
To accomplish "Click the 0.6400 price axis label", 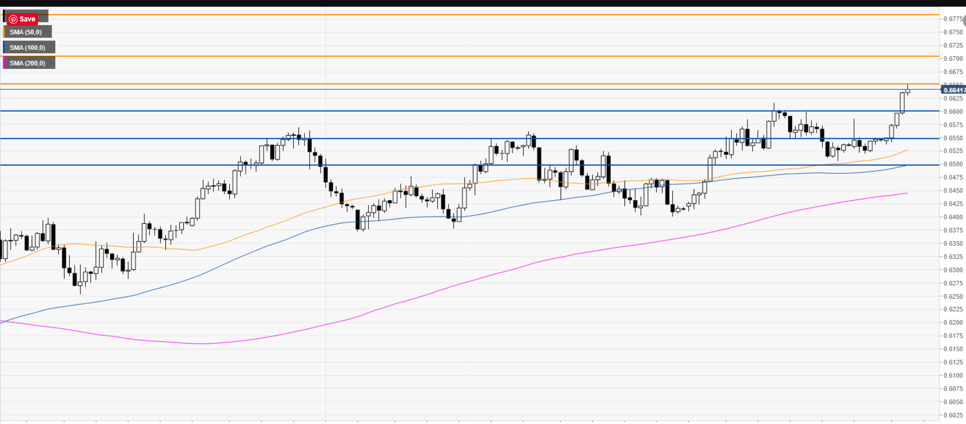I will pyautogui.click(x=953, y=217).
